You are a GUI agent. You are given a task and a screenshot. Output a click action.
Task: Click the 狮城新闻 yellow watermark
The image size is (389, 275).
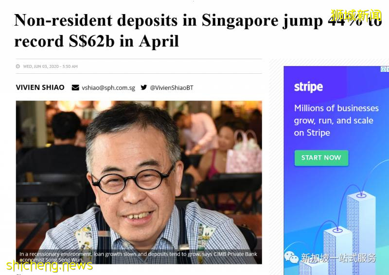(356, 16)
